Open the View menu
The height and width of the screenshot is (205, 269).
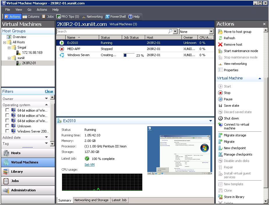[x=19, y=10]
